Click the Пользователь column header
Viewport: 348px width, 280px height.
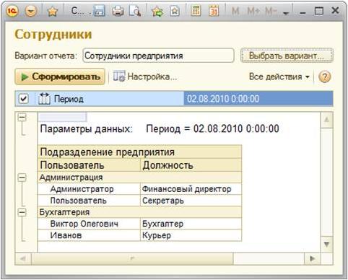89,165
